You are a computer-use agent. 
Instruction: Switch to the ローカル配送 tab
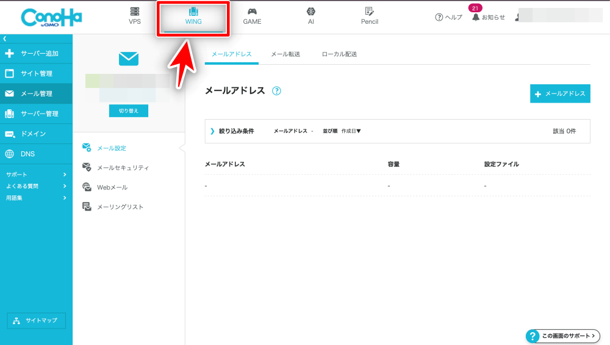339,54
